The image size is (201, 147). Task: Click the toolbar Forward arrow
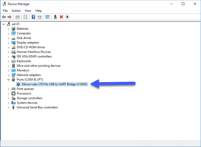pyautogui.click(x=10, y=17)
